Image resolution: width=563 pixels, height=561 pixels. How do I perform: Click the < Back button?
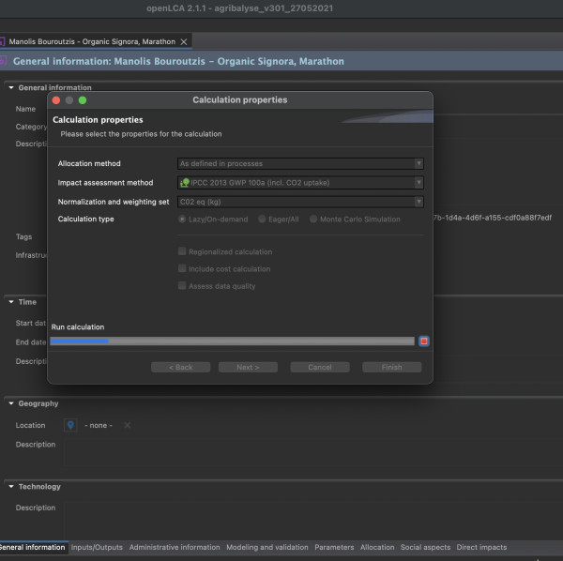pos(180,367)
